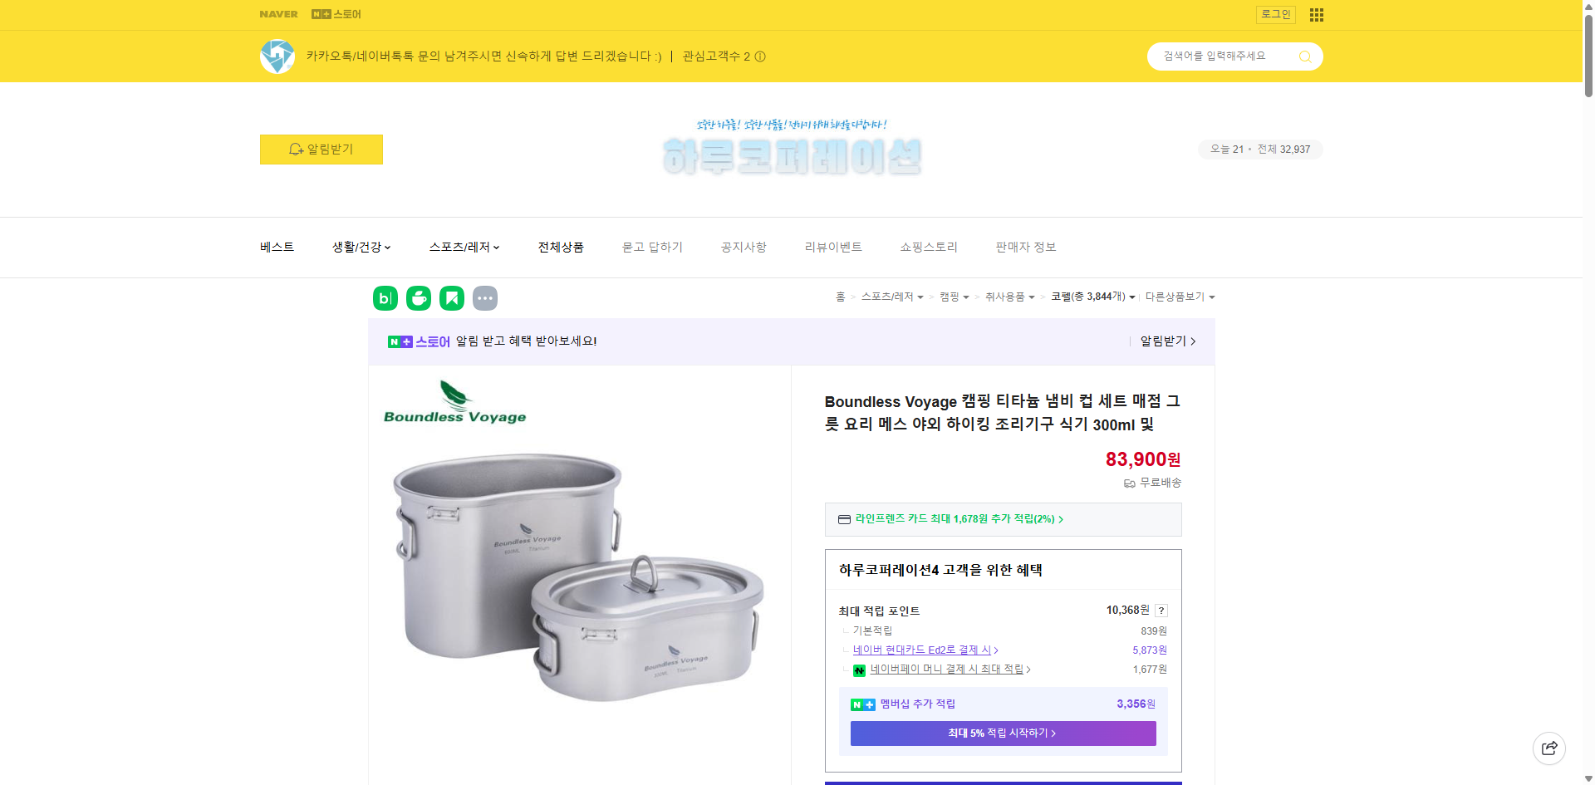The width and height of the screenshot is (1595, 785).
Task: Click the 로그인 button
Action: tap(1275, 14)
